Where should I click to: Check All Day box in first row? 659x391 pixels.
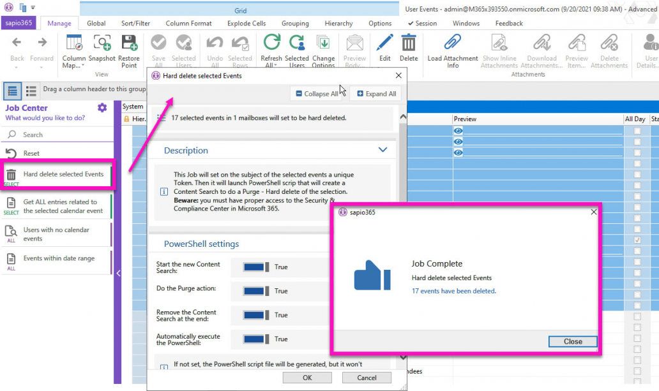coord(637,131)
